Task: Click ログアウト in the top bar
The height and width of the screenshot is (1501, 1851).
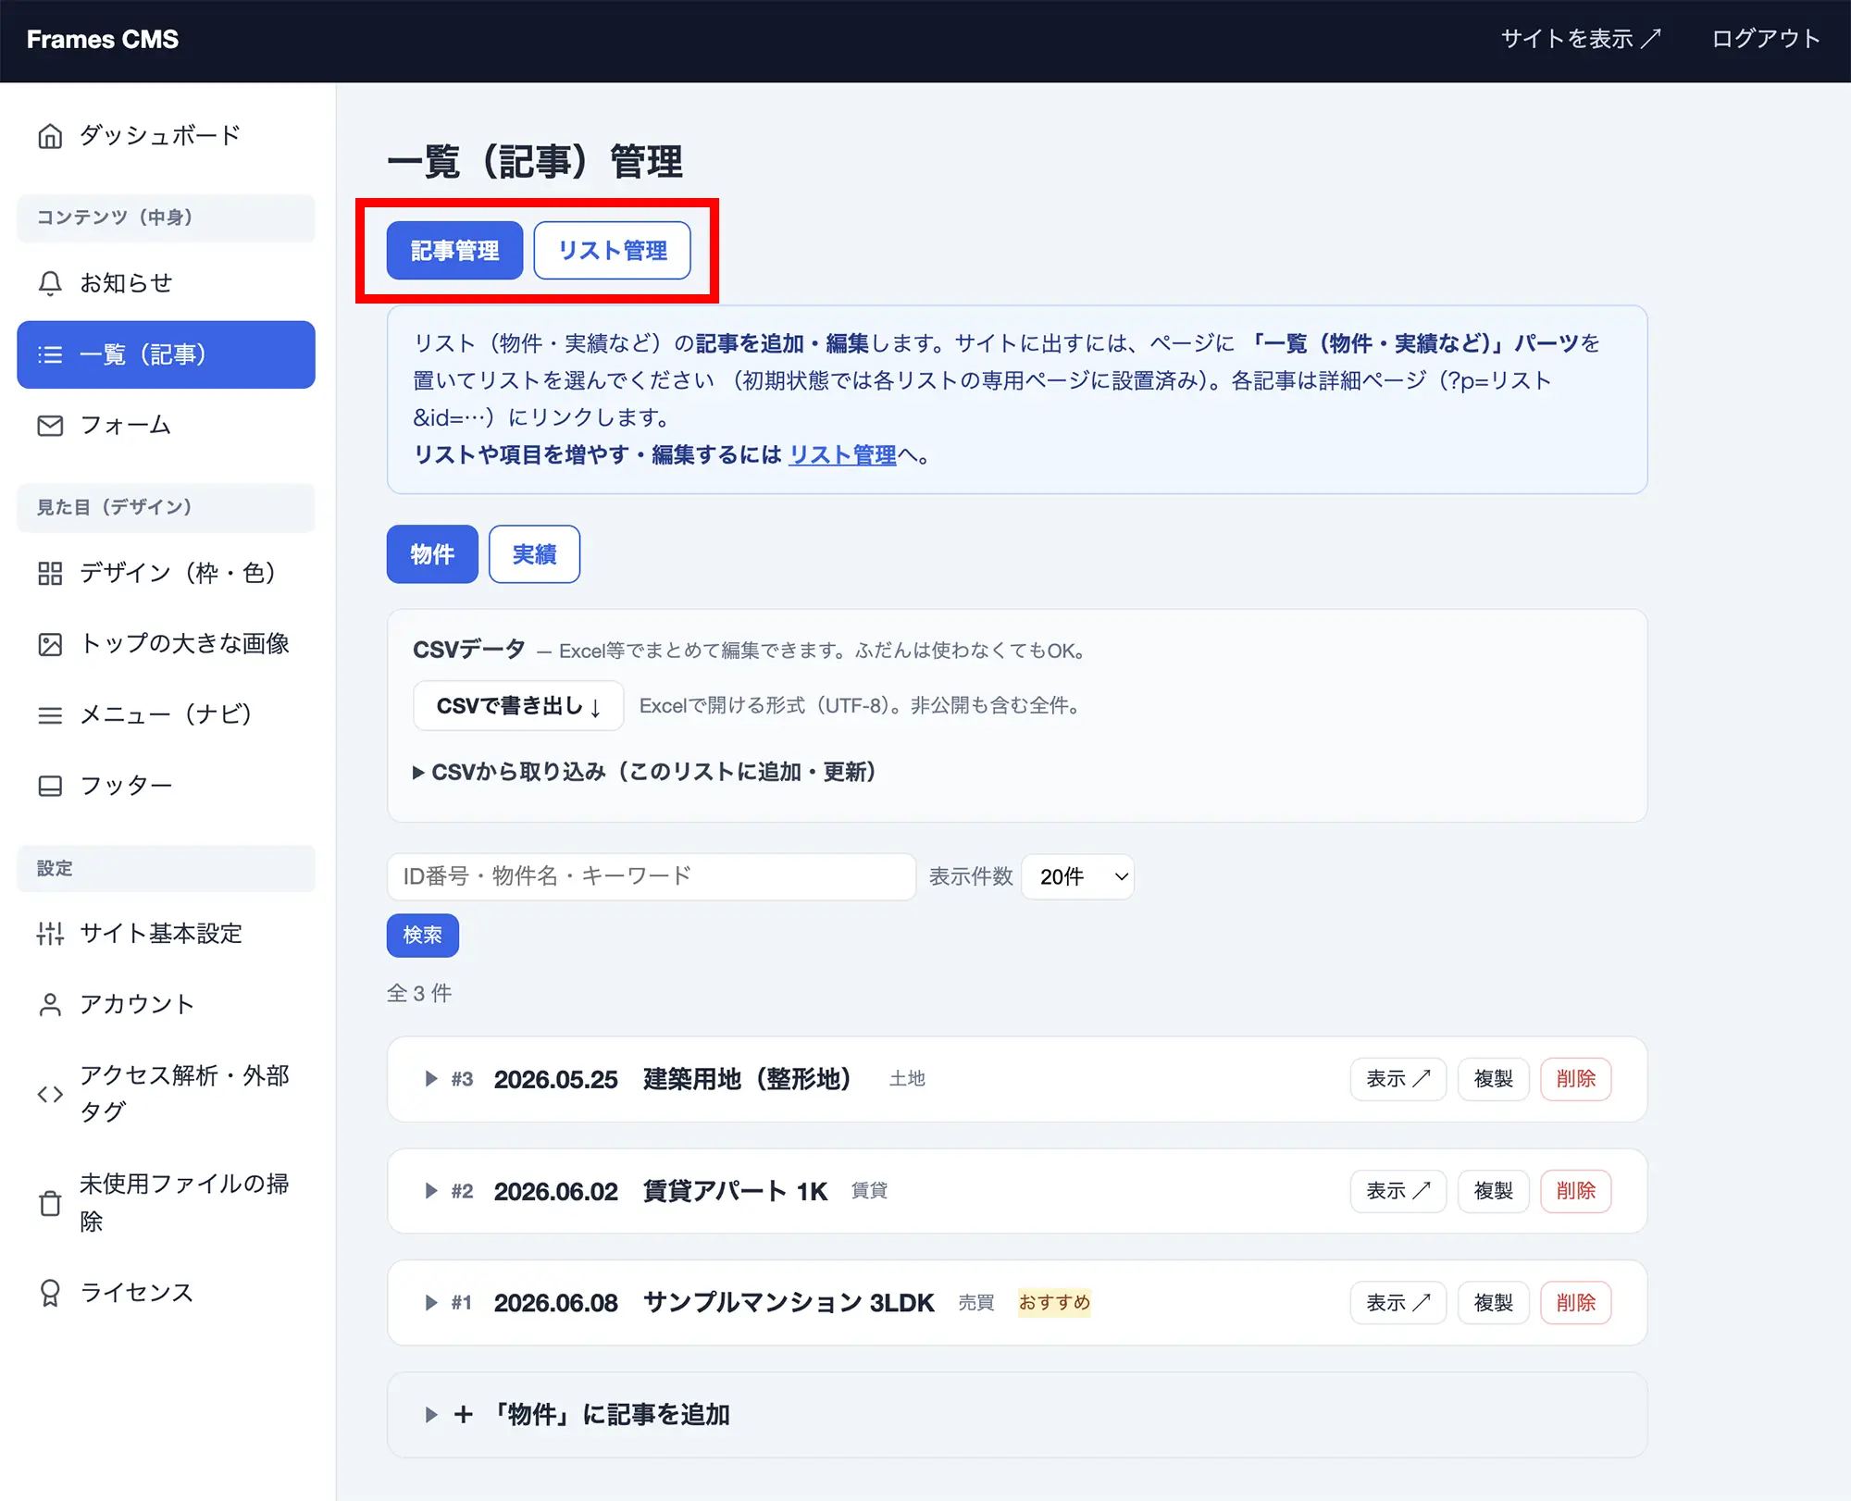Action: 1765,39
